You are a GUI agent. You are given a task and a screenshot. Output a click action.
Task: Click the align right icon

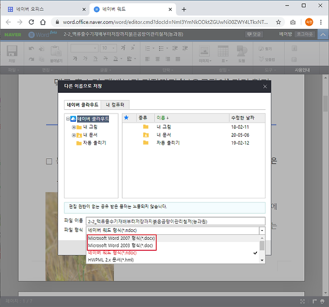(168, 59)
